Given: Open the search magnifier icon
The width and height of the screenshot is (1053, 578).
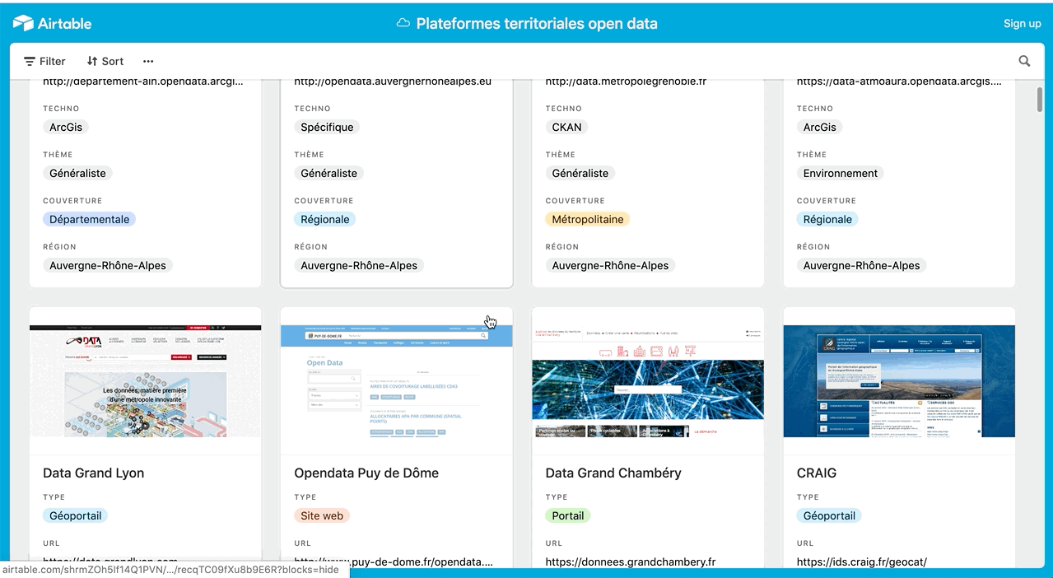Looking at the screenshot, I should coord(1024,61).
